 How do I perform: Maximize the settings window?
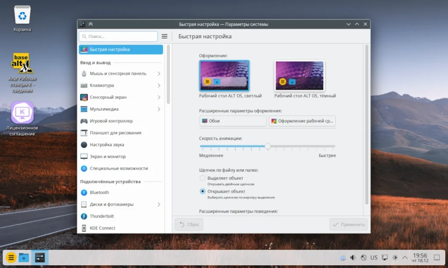357,24
